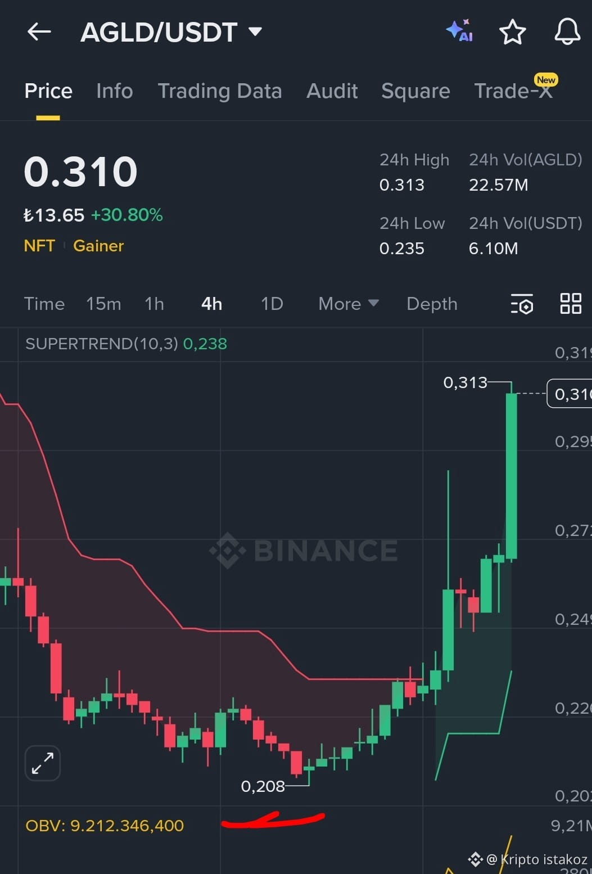Open the Trading Data tab
This screenshot has height=874, width=592.
coord(220,91)
